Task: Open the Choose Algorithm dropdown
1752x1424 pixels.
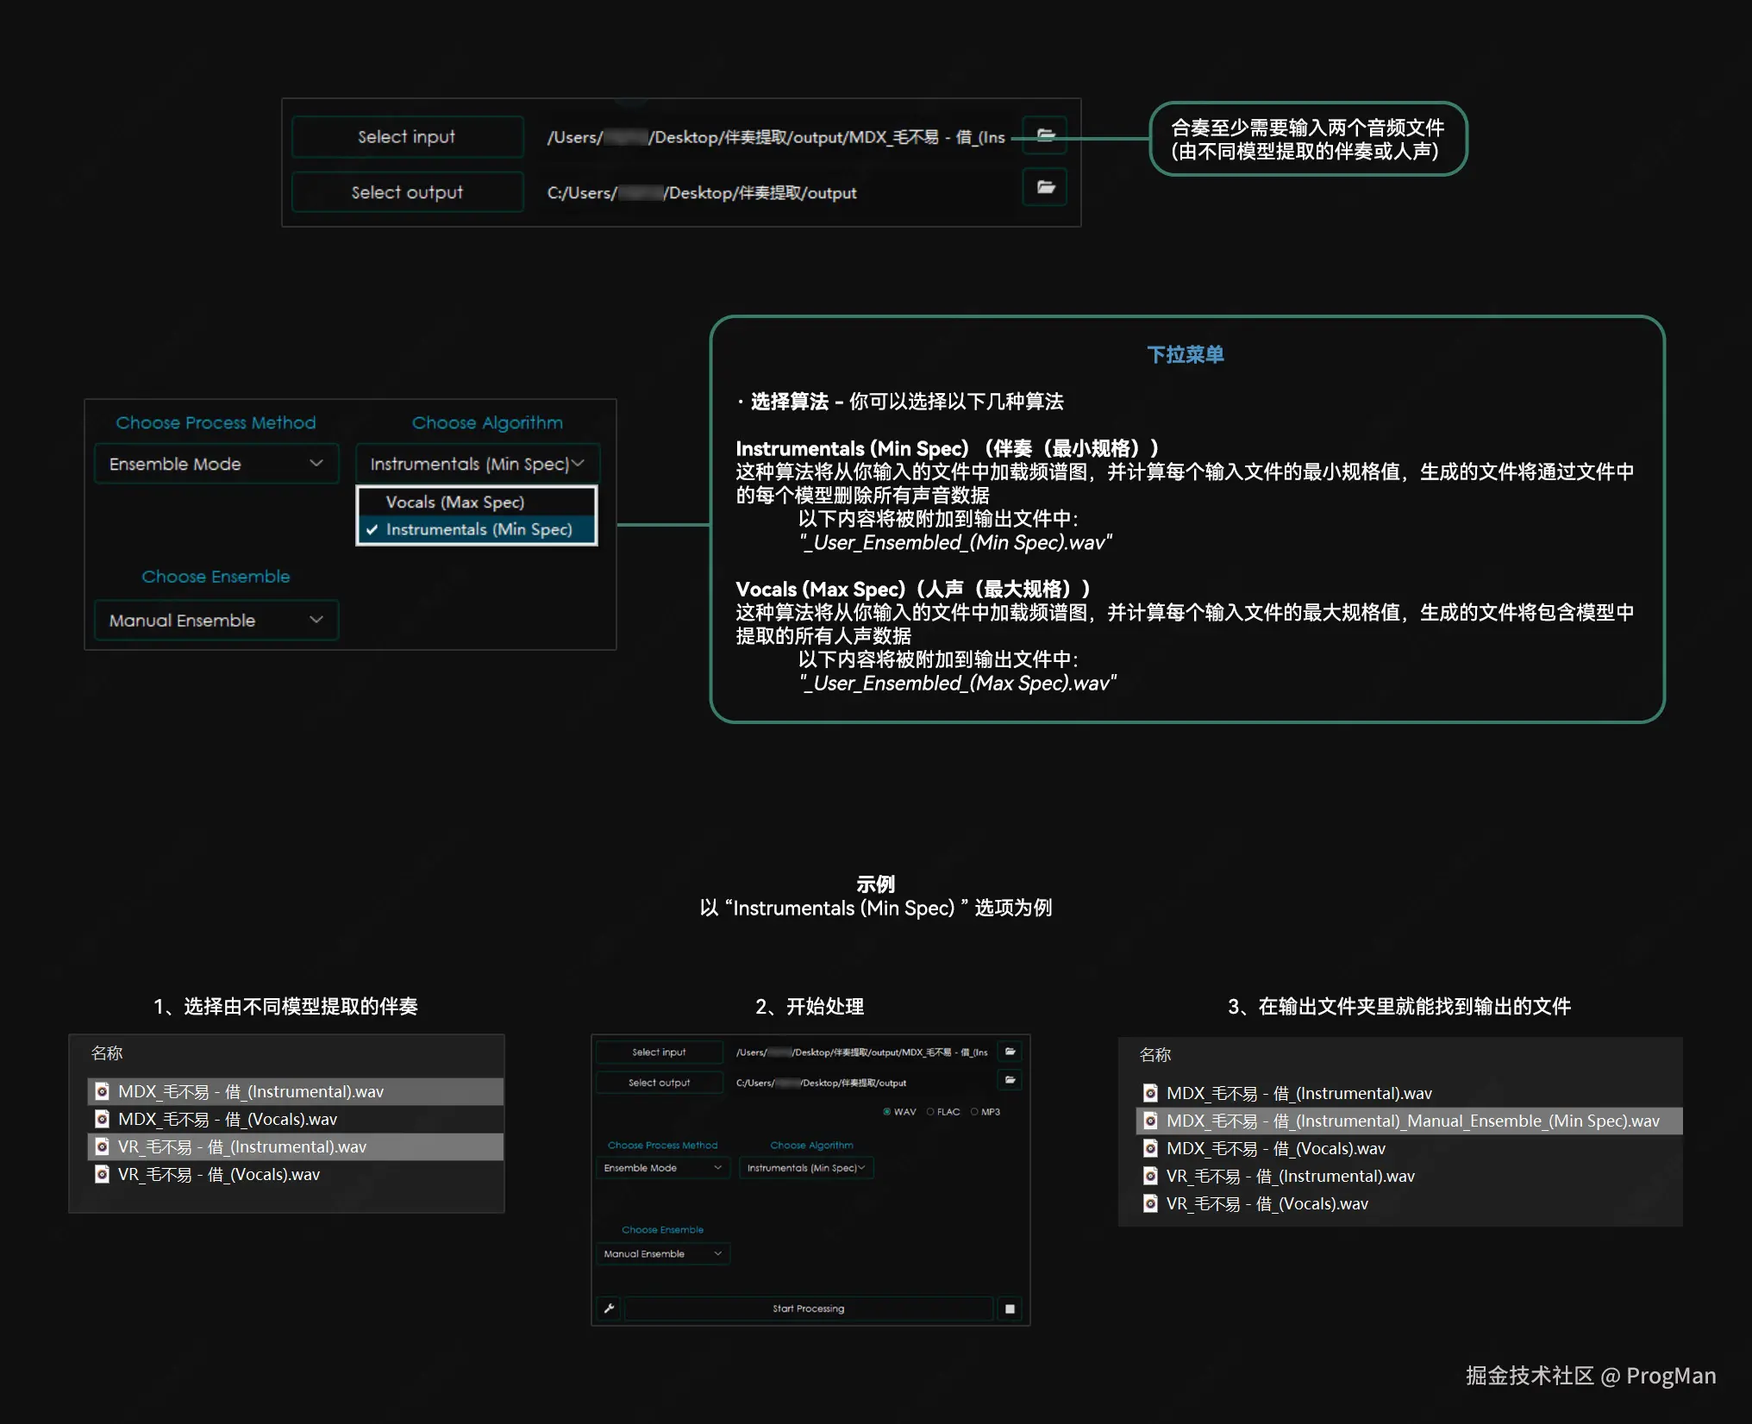Action: (477, 463)
